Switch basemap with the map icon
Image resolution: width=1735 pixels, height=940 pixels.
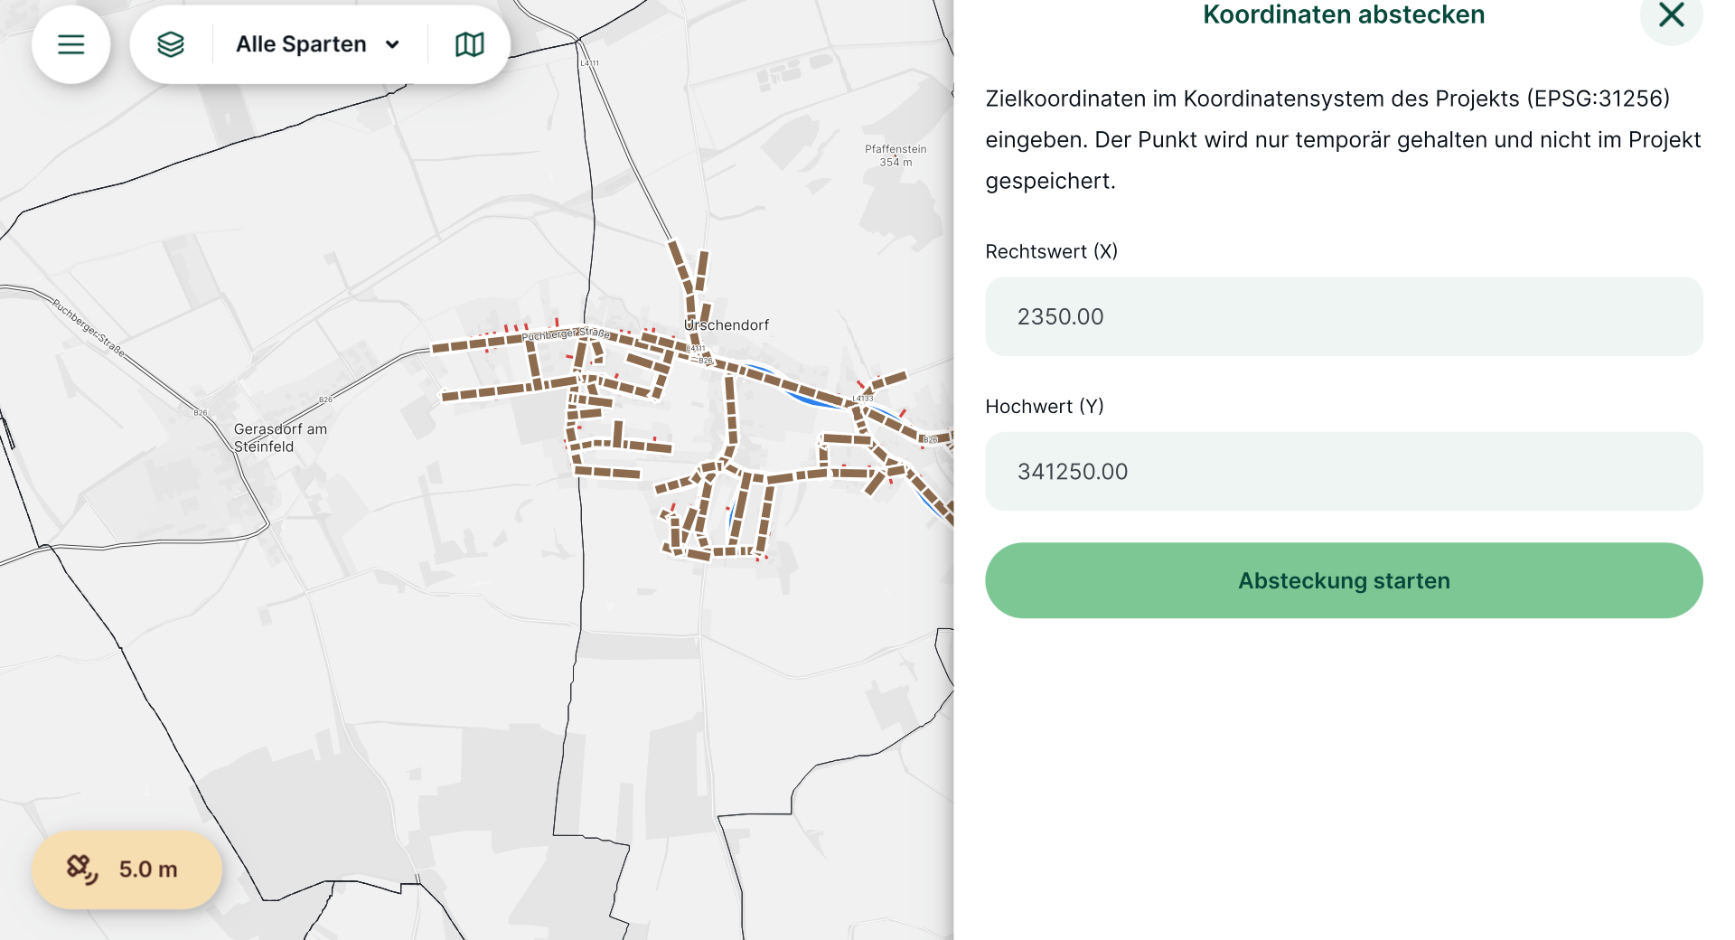pos(470,44)
